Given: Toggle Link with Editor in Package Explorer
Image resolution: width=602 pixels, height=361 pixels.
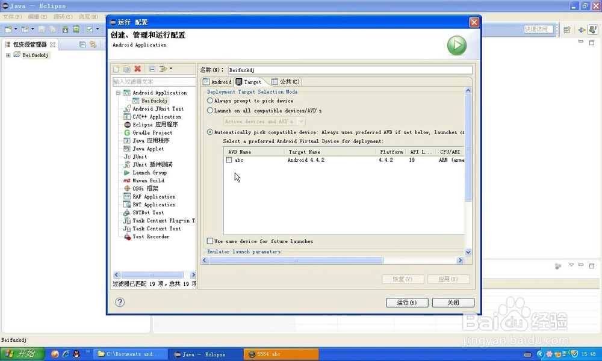Looking at the screenshot, I should [x=93, y=45].
